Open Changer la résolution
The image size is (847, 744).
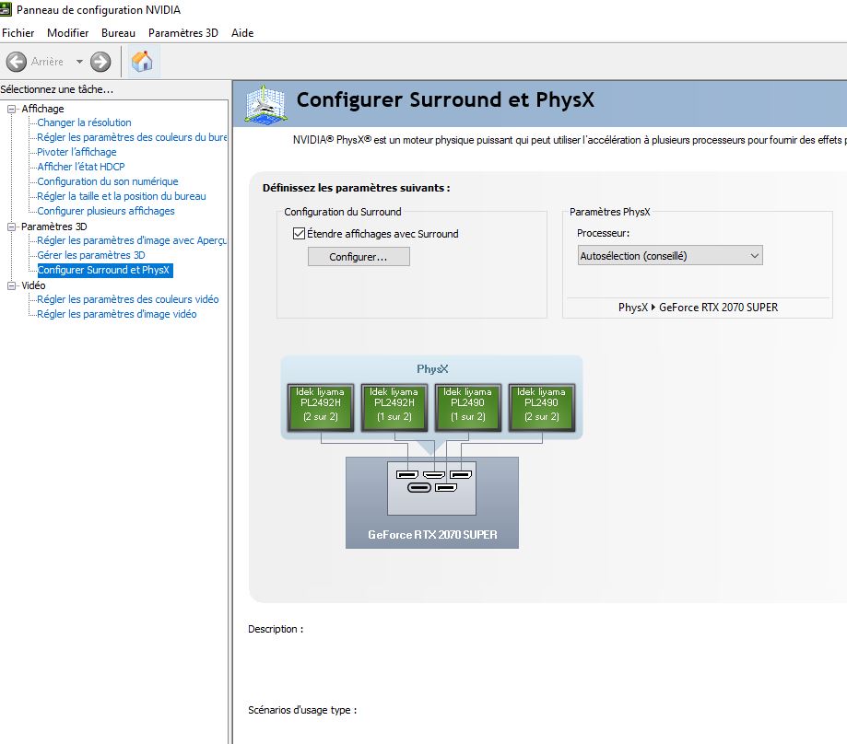(x=84, y=122)
